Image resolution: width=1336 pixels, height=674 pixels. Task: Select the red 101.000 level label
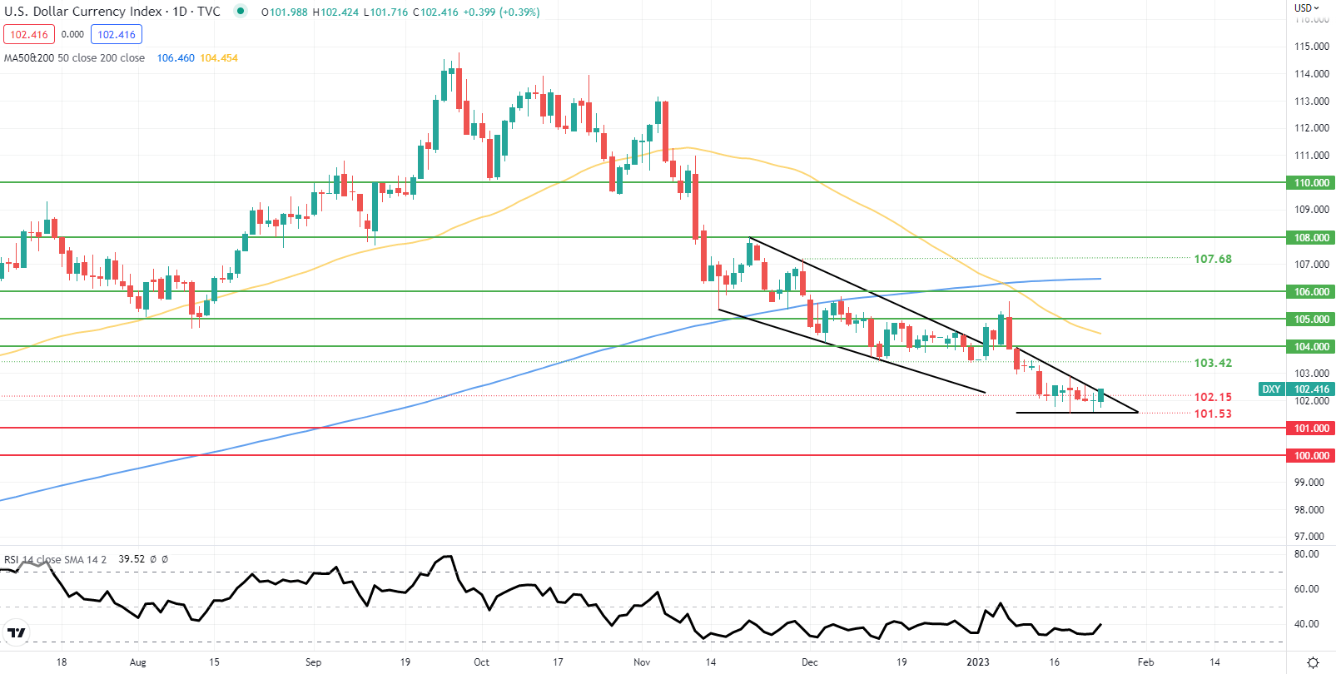coord(1311,429)
